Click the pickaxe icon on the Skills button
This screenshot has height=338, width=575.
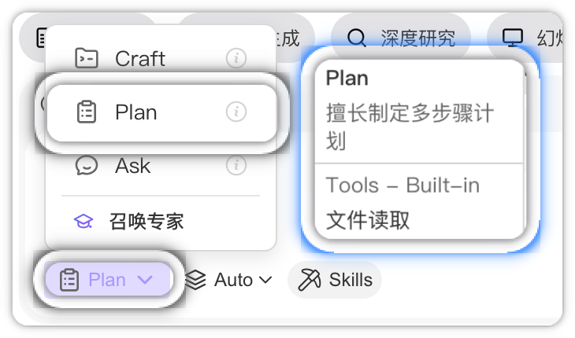coord(310,279)
